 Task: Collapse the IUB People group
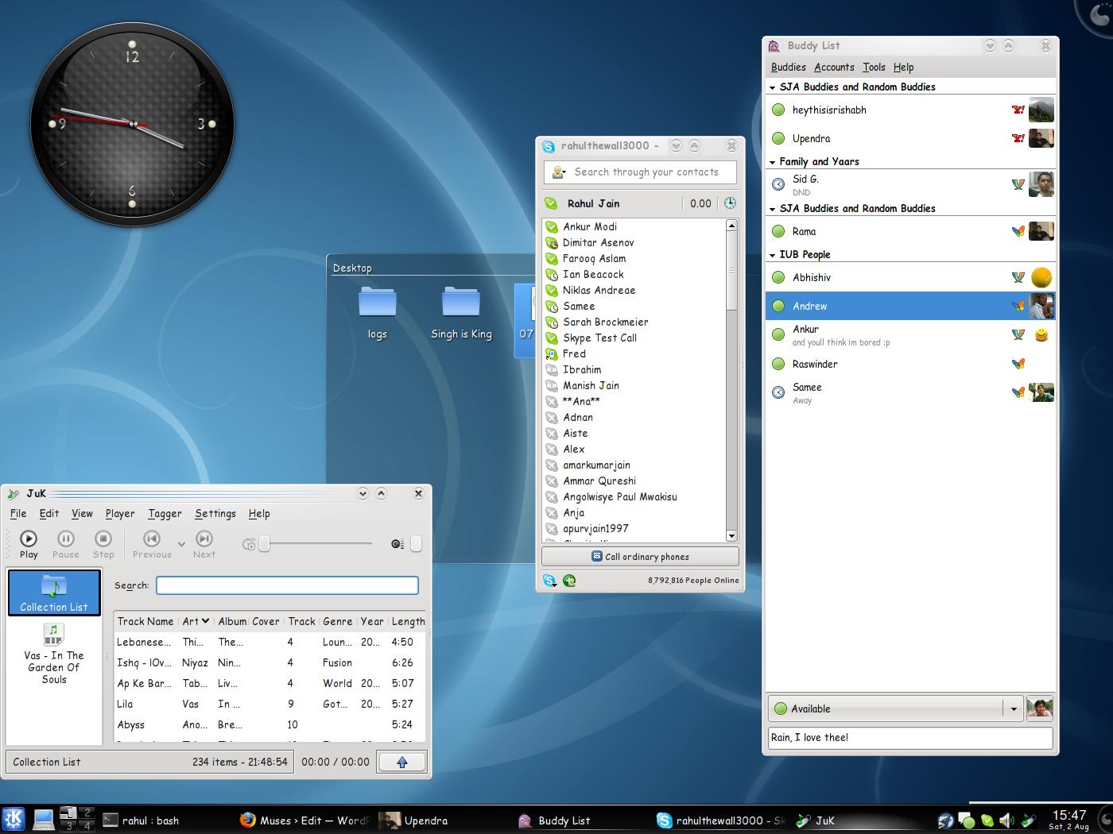[x=772, y=255]
